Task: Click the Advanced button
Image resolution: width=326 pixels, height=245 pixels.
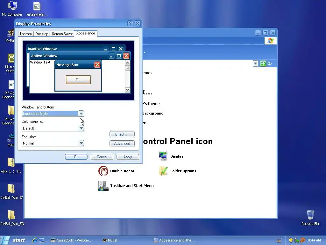Action: click(122, 143)
